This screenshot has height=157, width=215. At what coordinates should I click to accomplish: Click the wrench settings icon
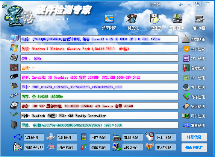click(181, 4)
